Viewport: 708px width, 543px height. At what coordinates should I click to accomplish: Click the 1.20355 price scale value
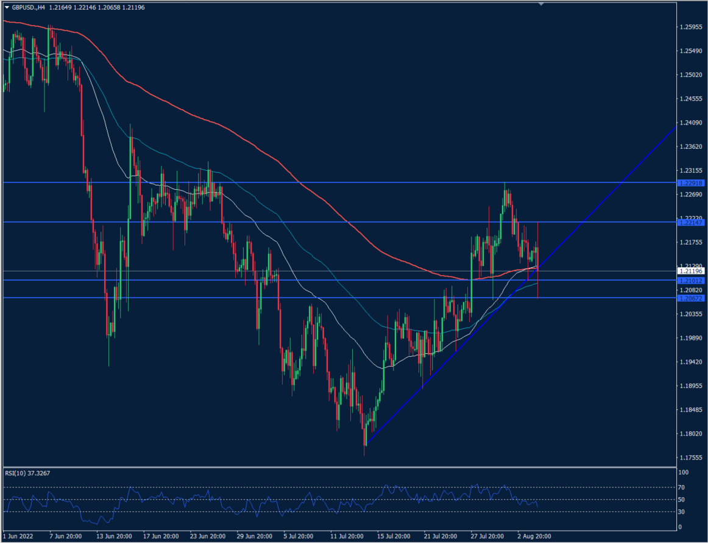click(x=690, y=314)
